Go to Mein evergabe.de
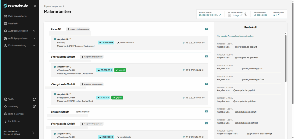 click(x=17, y=16)
